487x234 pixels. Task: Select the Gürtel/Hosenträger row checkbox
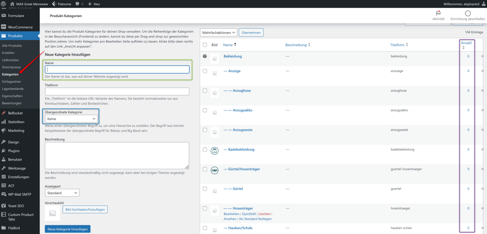coord(205,169)
